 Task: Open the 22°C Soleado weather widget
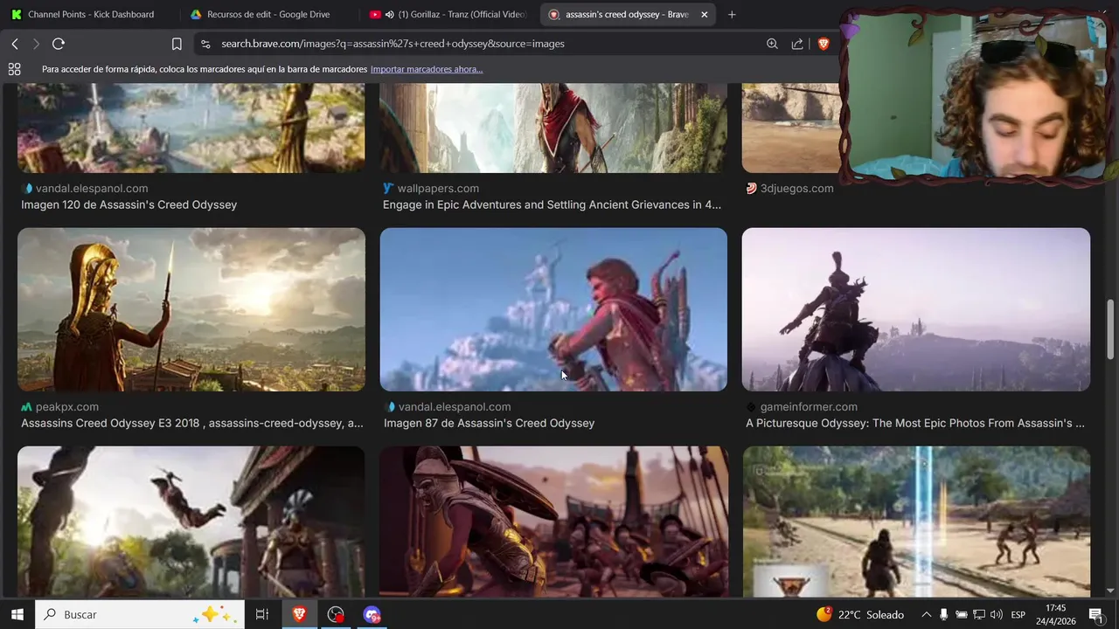tap(860, 614)
